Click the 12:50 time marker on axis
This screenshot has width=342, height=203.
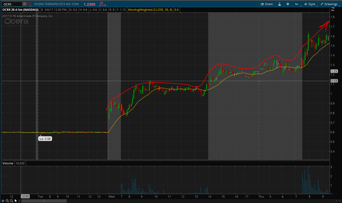point(25,196)
